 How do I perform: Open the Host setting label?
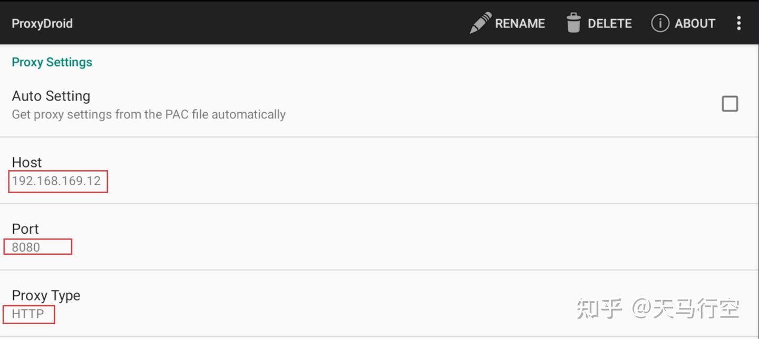click(27, 163)
